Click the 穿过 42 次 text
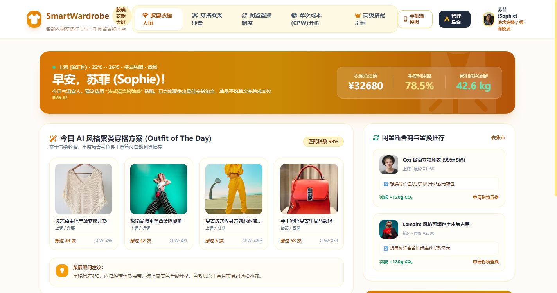 140,241
